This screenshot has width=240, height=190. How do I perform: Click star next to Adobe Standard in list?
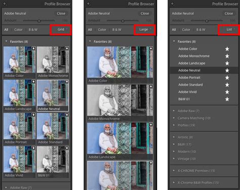227,85
